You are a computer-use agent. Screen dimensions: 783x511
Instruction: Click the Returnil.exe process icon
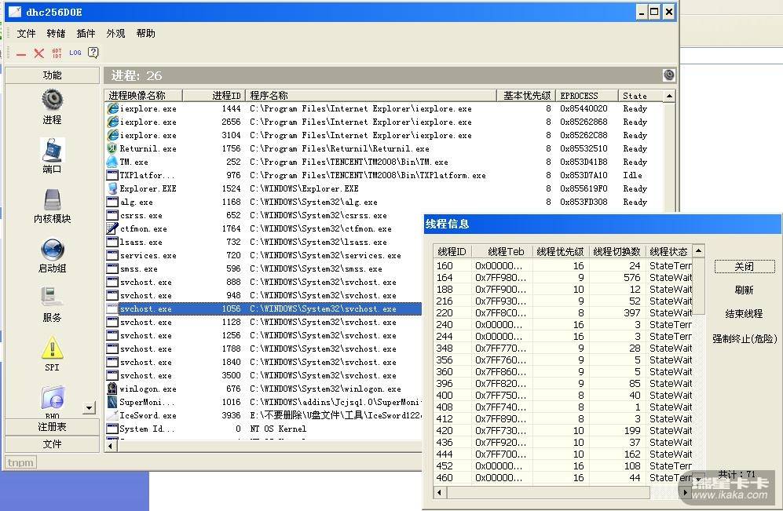[112, 148]
